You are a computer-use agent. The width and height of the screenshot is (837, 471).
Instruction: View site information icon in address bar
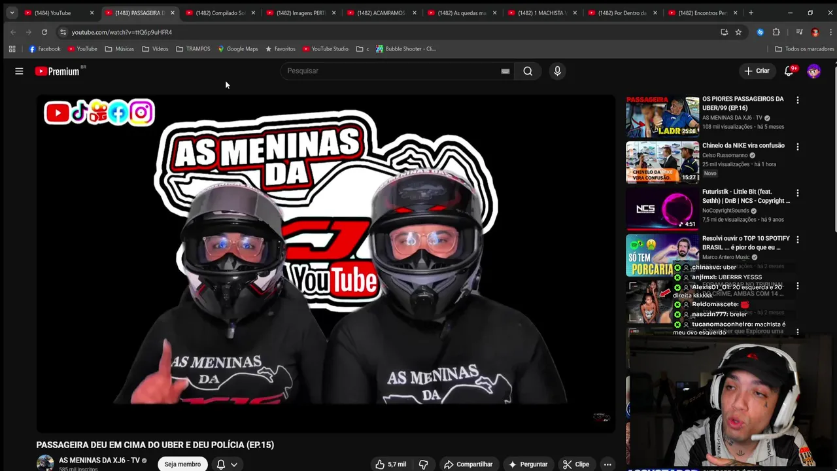pyautogui.click(x=63, y=32)
